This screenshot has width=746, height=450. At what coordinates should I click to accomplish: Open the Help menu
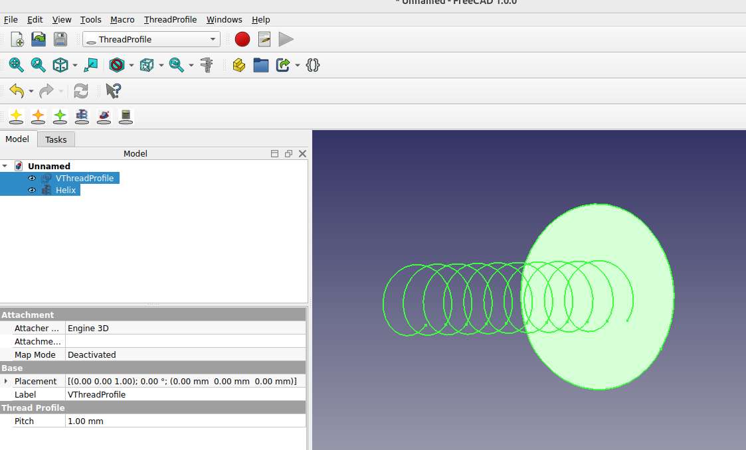click(x=260, y=19)
